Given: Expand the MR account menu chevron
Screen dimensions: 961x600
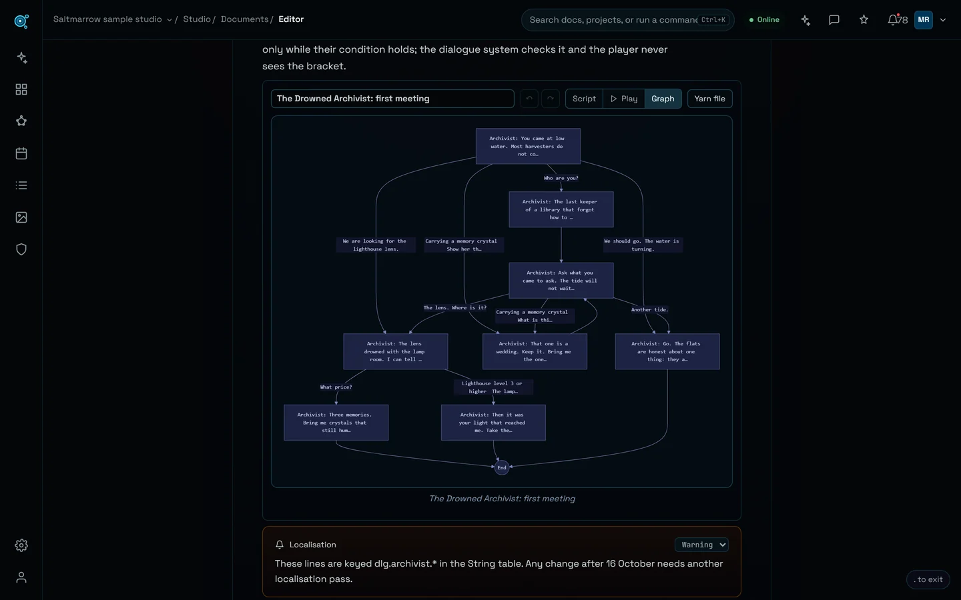Looking at the screenshot, I should (x=943, y=20).
